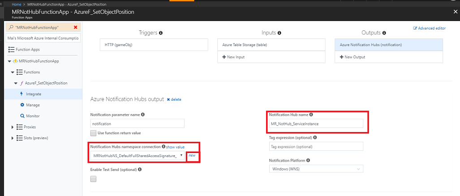Click the new connection link
The image size is (460, 196).
192,155
